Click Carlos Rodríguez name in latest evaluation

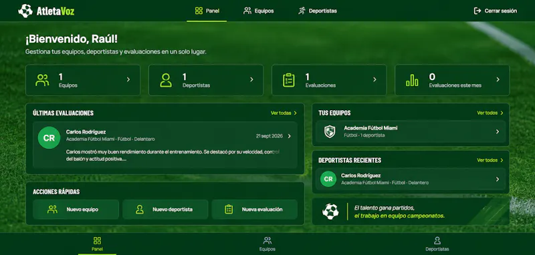[86, 132]
